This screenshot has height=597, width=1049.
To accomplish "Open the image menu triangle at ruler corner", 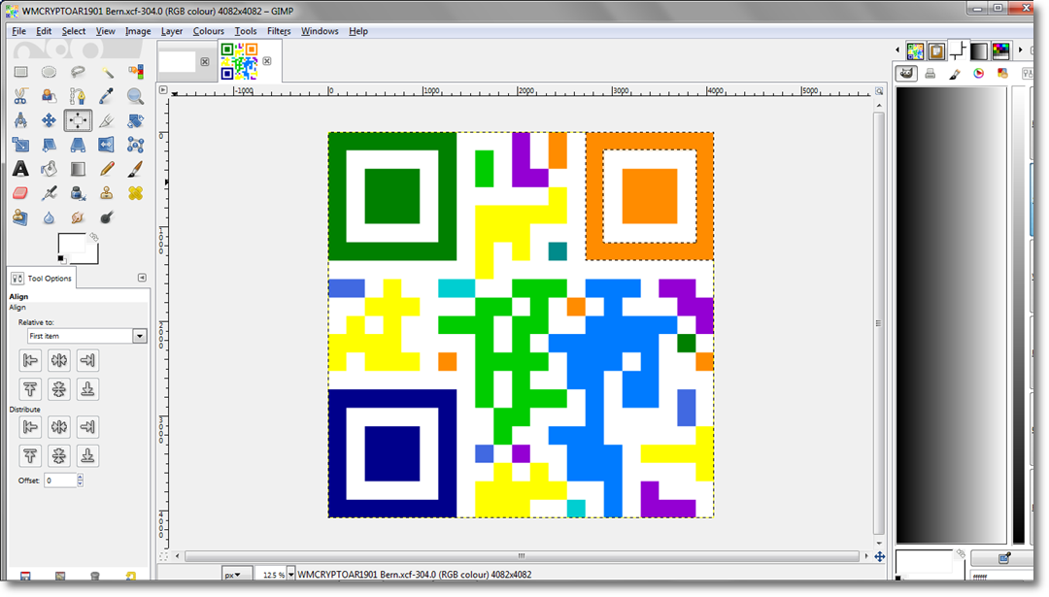I will click(x=162, y=89).
